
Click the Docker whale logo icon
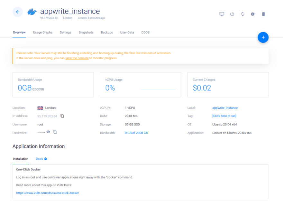point(32,12)
